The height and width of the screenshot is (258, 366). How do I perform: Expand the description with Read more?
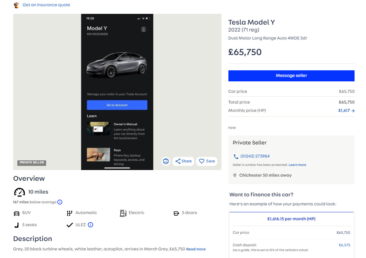(196, 249)
